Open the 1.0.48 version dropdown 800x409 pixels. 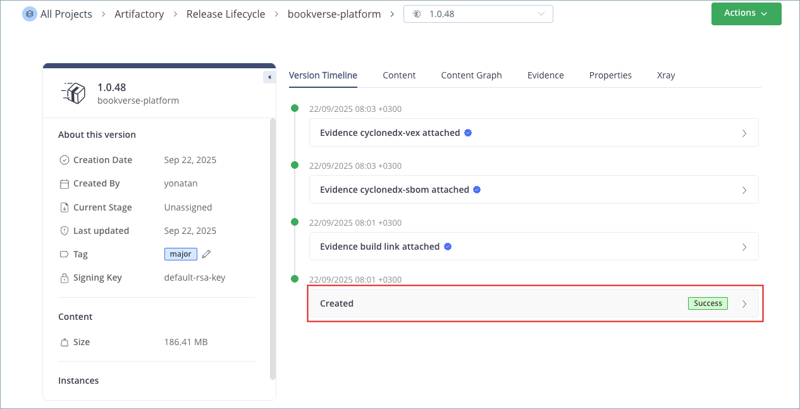click(x=478, y=14)
